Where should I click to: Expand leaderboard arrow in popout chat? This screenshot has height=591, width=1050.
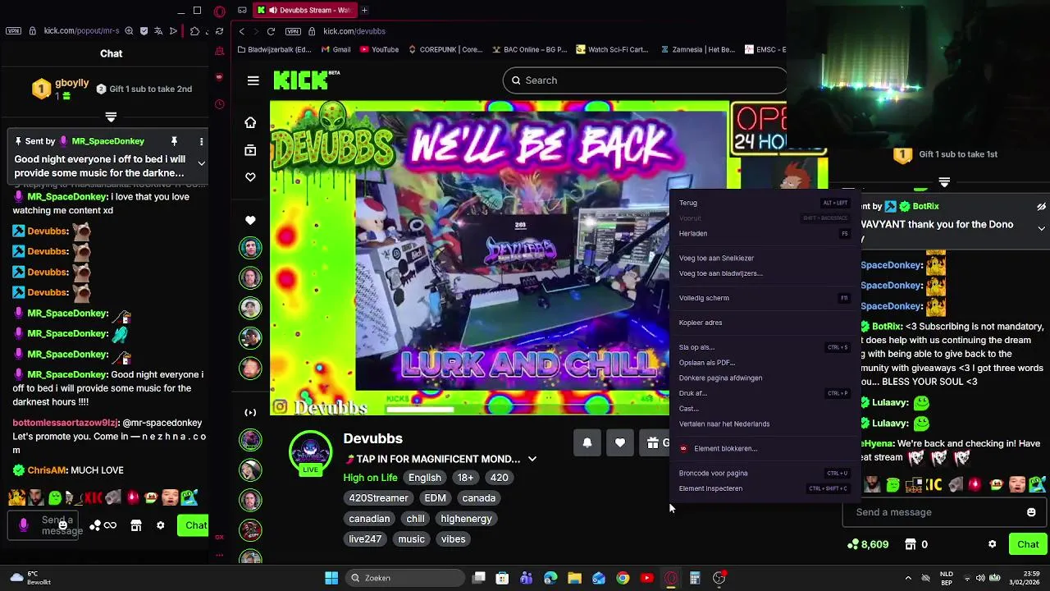pyautogui.click(x=111, y=117)
